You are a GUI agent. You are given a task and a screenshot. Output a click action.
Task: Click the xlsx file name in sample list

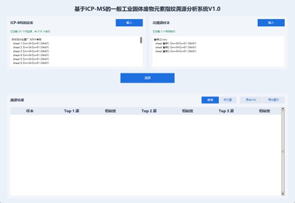(x=160, y=39)
